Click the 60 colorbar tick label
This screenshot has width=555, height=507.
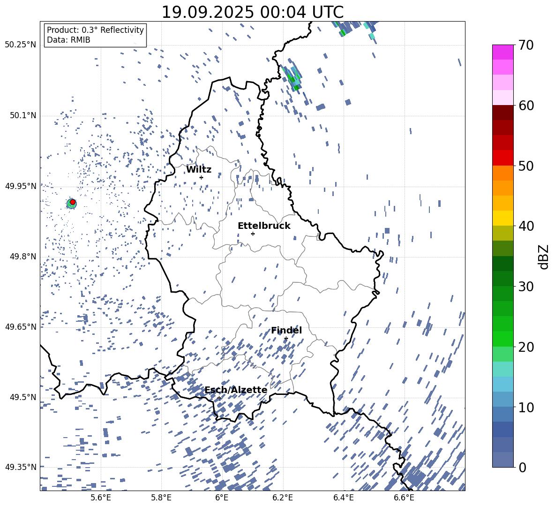click(x=526, y=106)
